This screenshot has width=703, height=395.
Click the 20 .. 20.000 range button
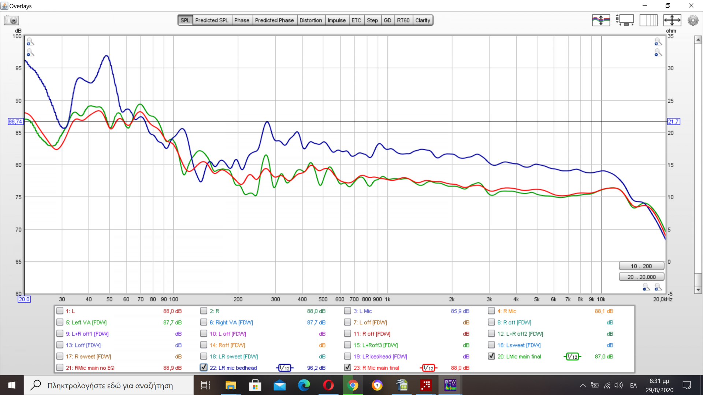click(641, 277)
